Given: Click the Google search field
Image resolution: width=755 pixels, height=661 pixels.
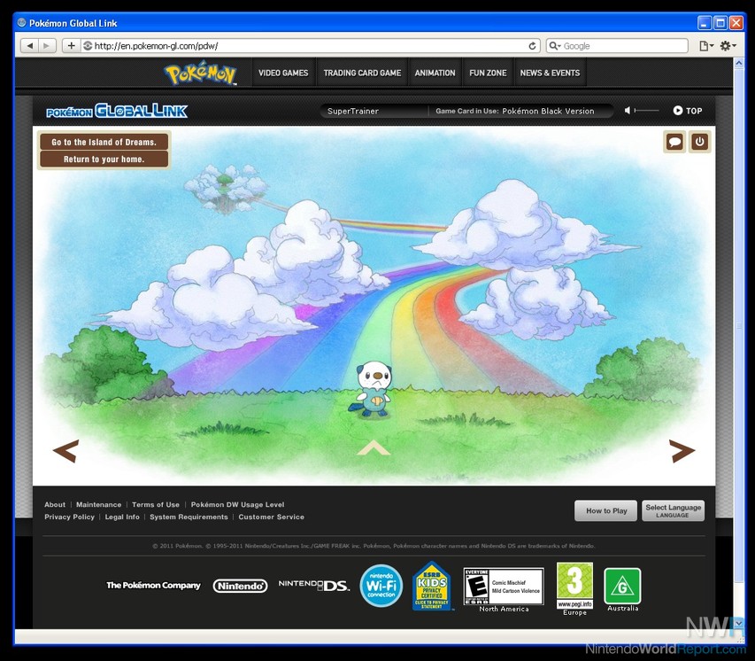Looking at the screenshot, I should (x=617, y=46).
